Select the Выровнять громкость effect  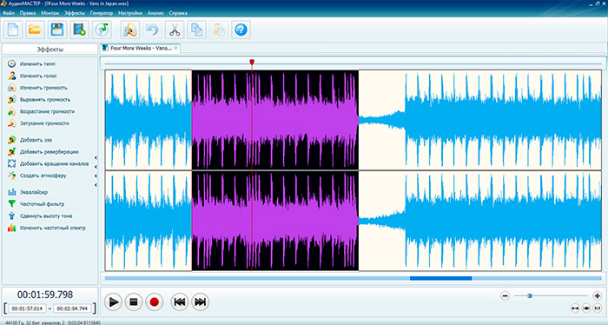pos(45,99)
